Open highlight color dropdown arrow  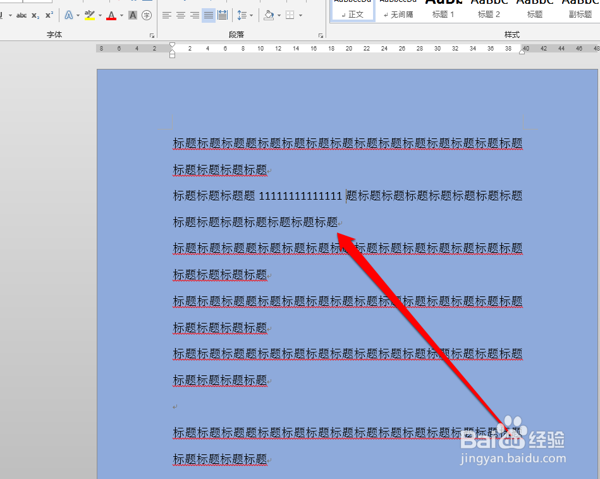point(101,16)
